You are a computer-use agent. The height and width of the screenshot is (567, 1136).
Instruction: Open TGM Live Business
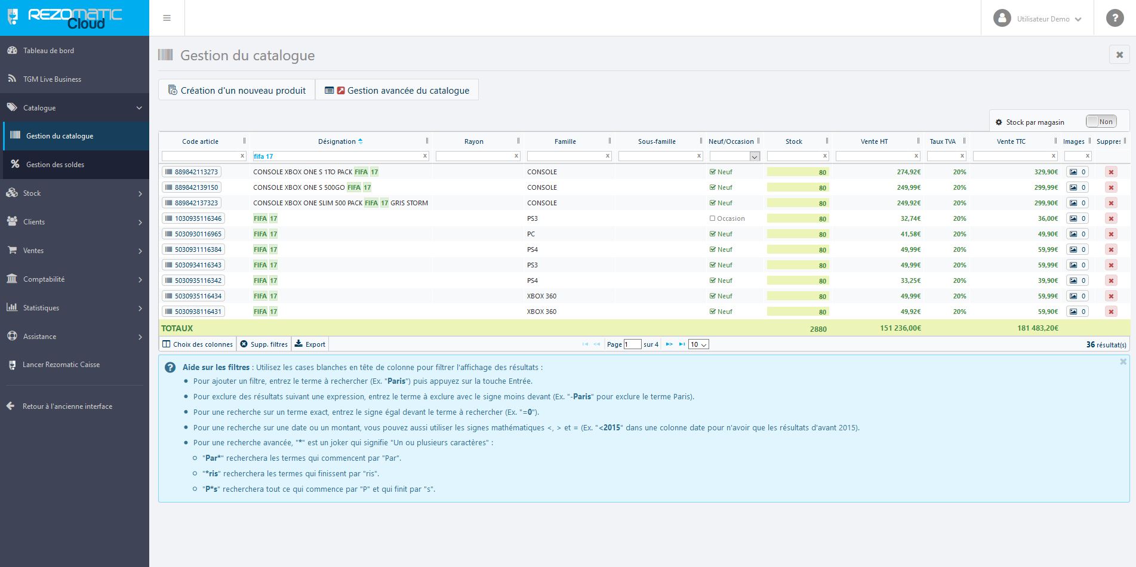coord(75,79)
